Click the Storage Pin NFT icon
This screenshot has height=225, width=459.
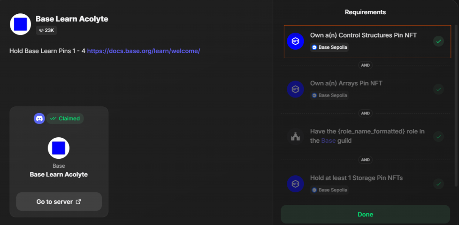(295, 184)
